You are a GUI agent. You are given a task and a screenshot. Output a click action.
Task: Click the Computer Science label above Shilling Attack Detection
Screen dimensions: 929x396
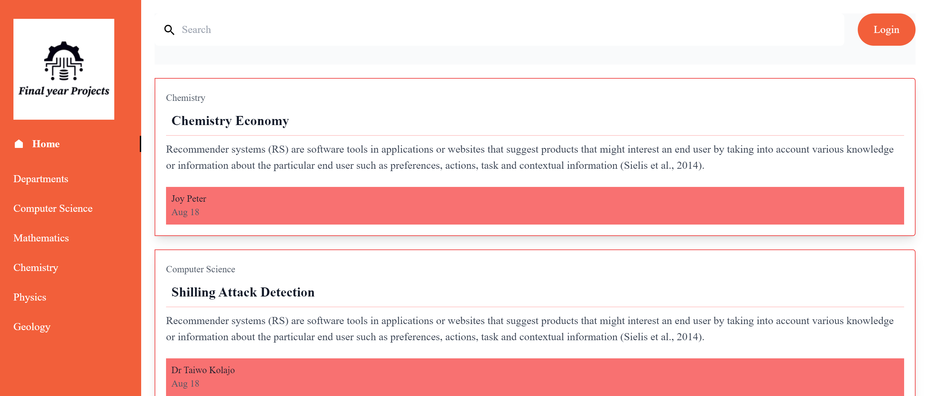click(200, 269)
